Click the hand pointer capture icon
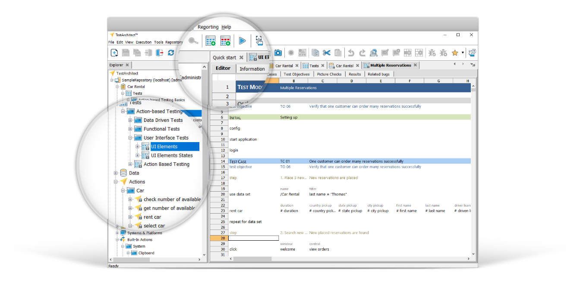The width and height of the screenshot is (580, 304). 259,40
